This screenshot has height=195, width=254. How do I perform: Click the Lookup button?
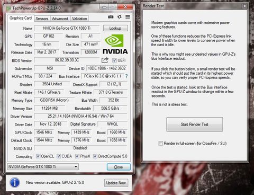115,28
